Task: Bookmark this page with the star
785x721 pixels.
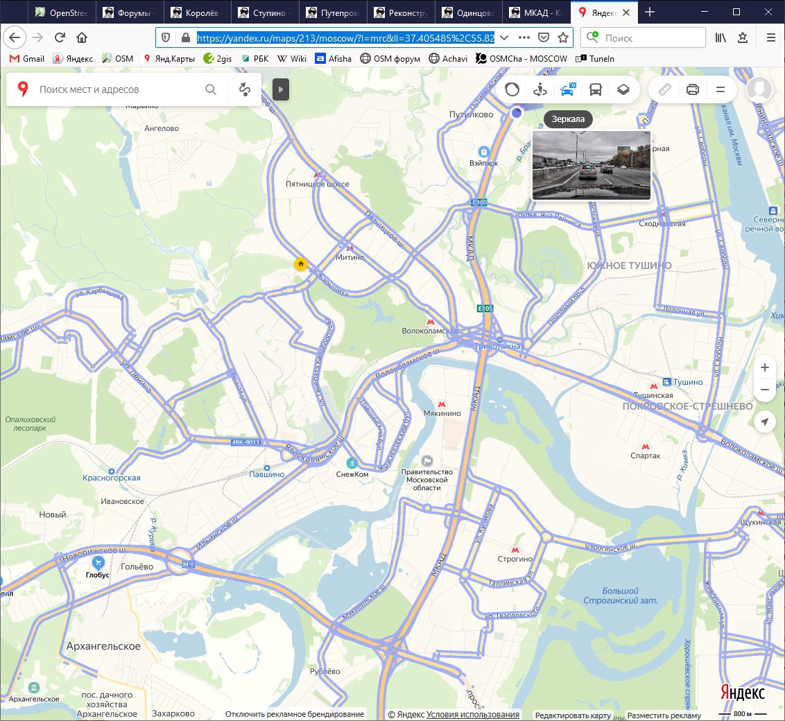Action: click(563, 37)
